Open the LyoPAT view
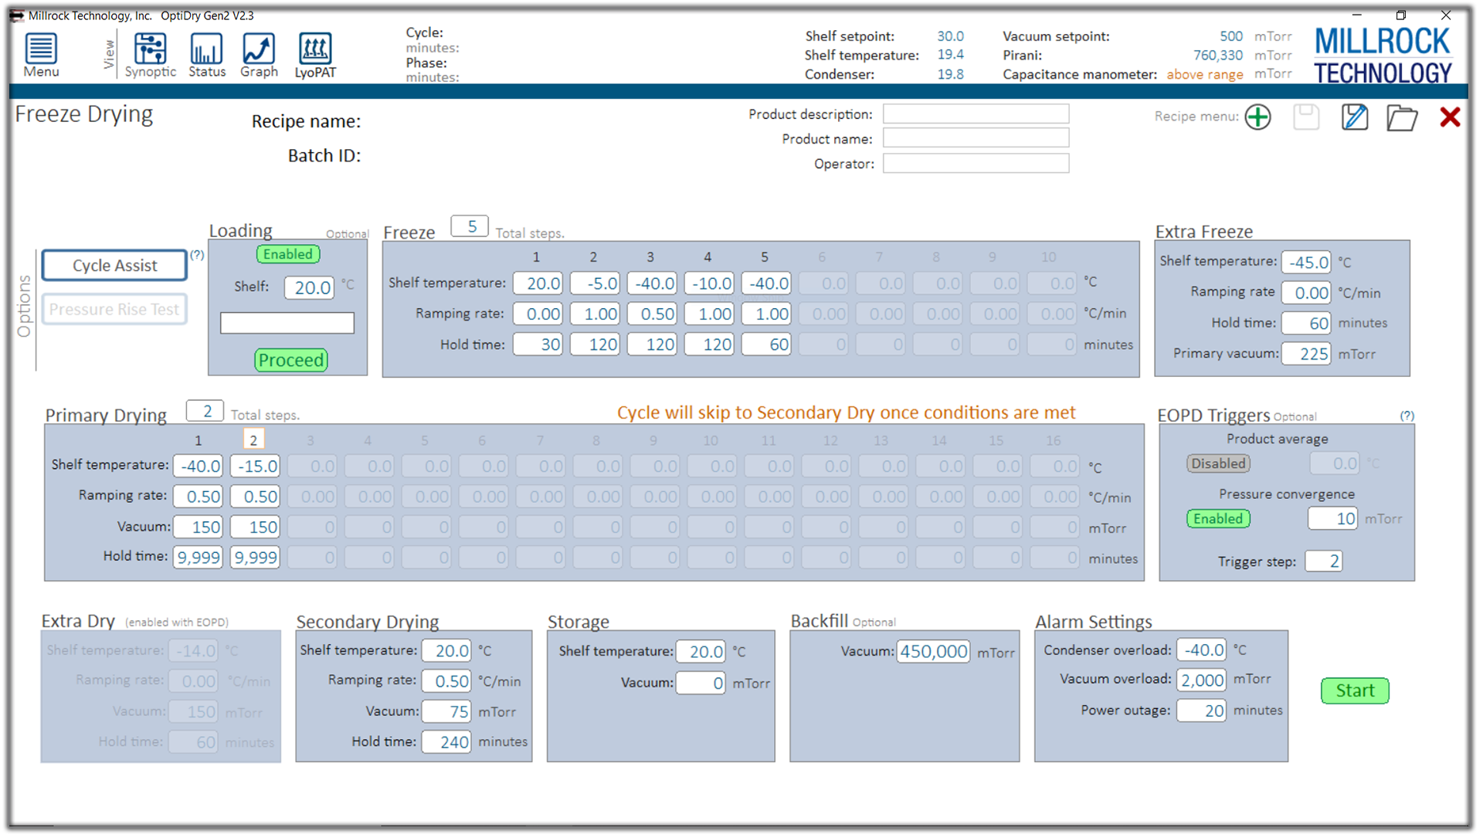The image size is (1483, 834). [x=315, y=56]
